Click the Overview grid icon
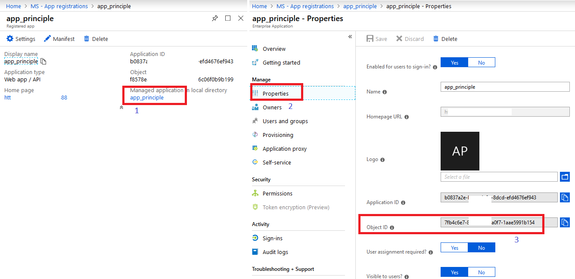Image resolution: width=575 pixels, height=279 pixels. [x=255, y=48]
